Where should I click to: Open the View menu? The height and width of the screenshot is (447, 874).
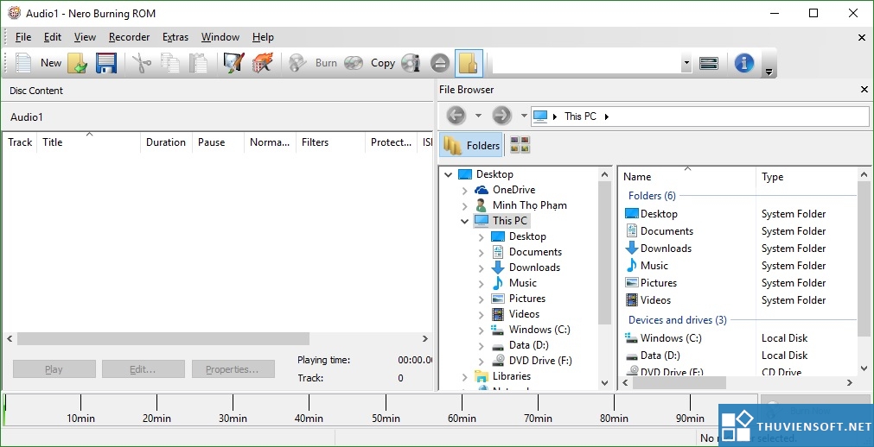[85, 37]
